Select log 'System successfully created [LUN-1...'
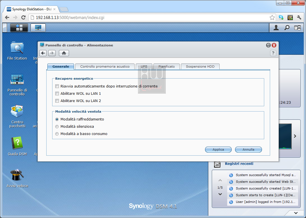 (x=263, y=188)
